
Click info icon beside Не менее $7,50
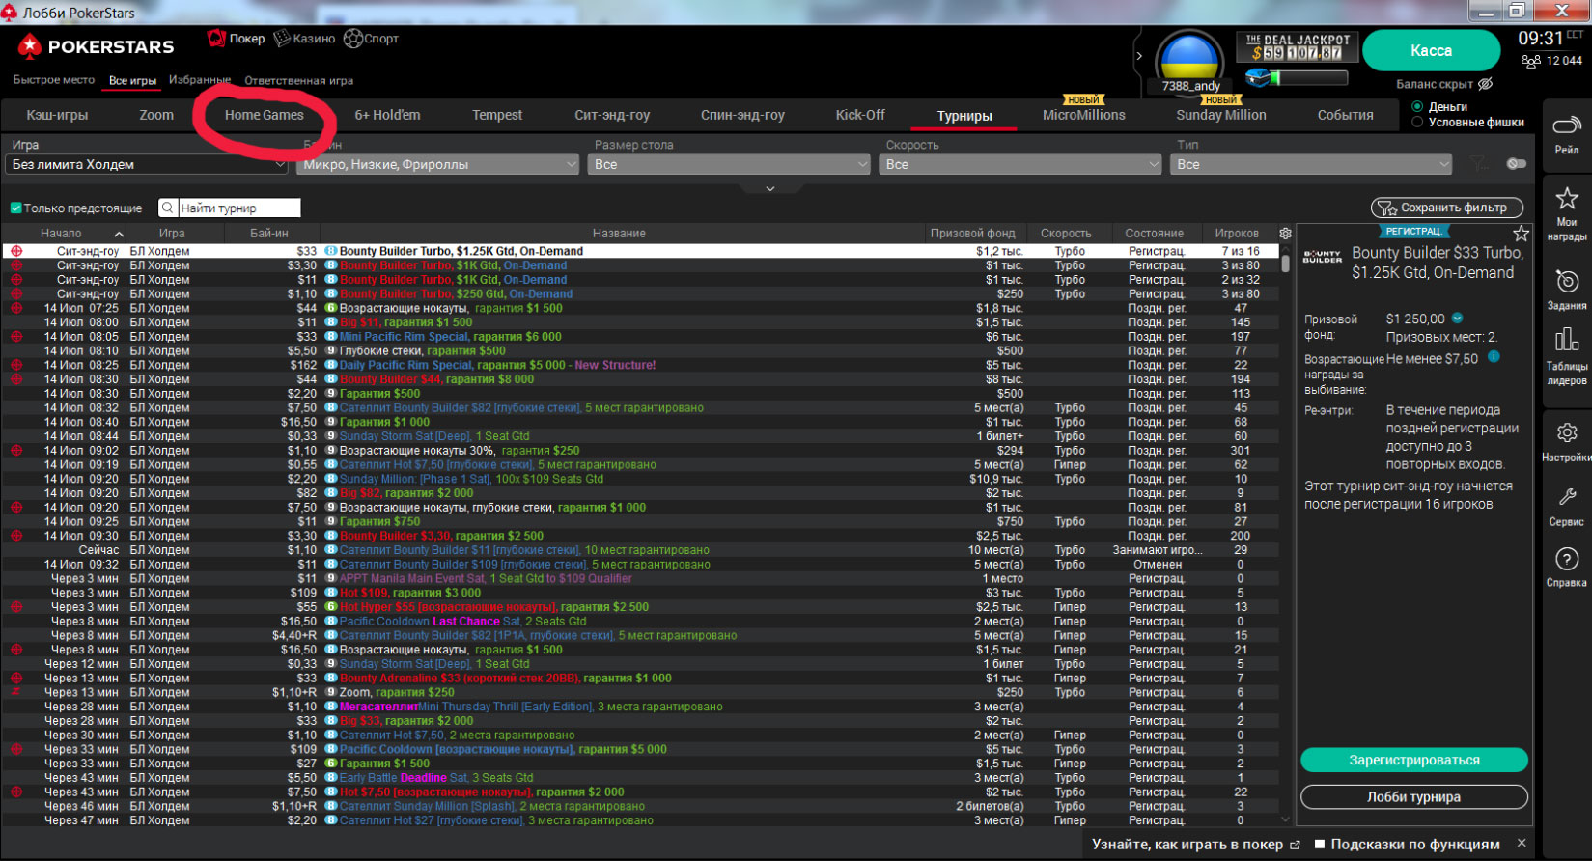(x=1494, y=357)
